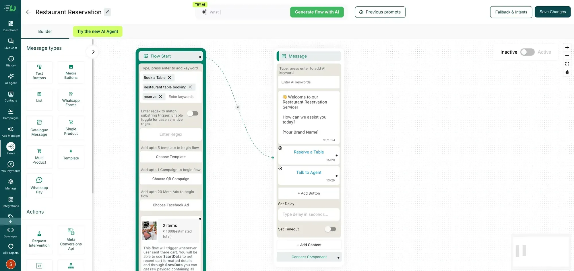Open Developer section in sidebar

(x=11, y=232)
